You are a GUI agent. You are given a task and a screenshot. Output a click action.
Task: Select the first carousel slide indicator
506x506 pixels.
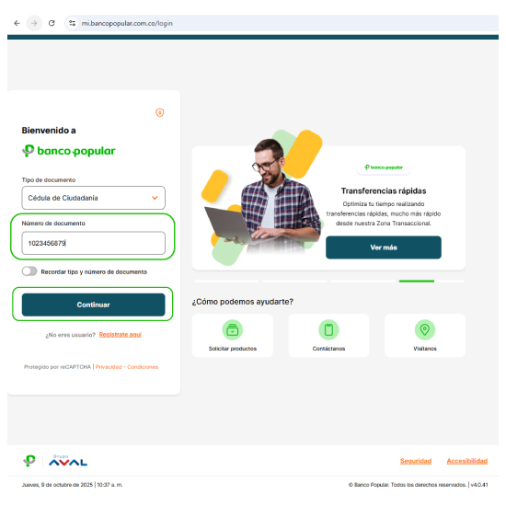click(226, 282)
